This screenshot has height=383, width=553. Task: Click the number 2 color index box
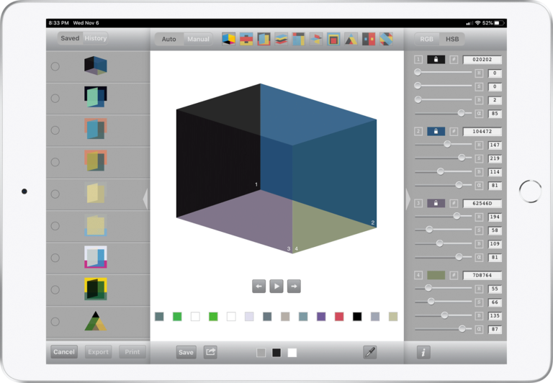coord(418,132)
